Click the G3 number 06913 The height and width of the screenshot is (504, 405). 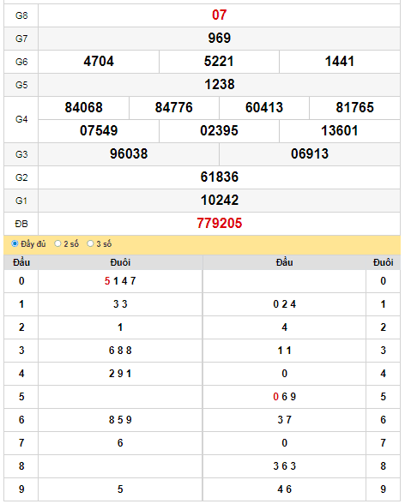pyautogui.click(x=310, y=154)
